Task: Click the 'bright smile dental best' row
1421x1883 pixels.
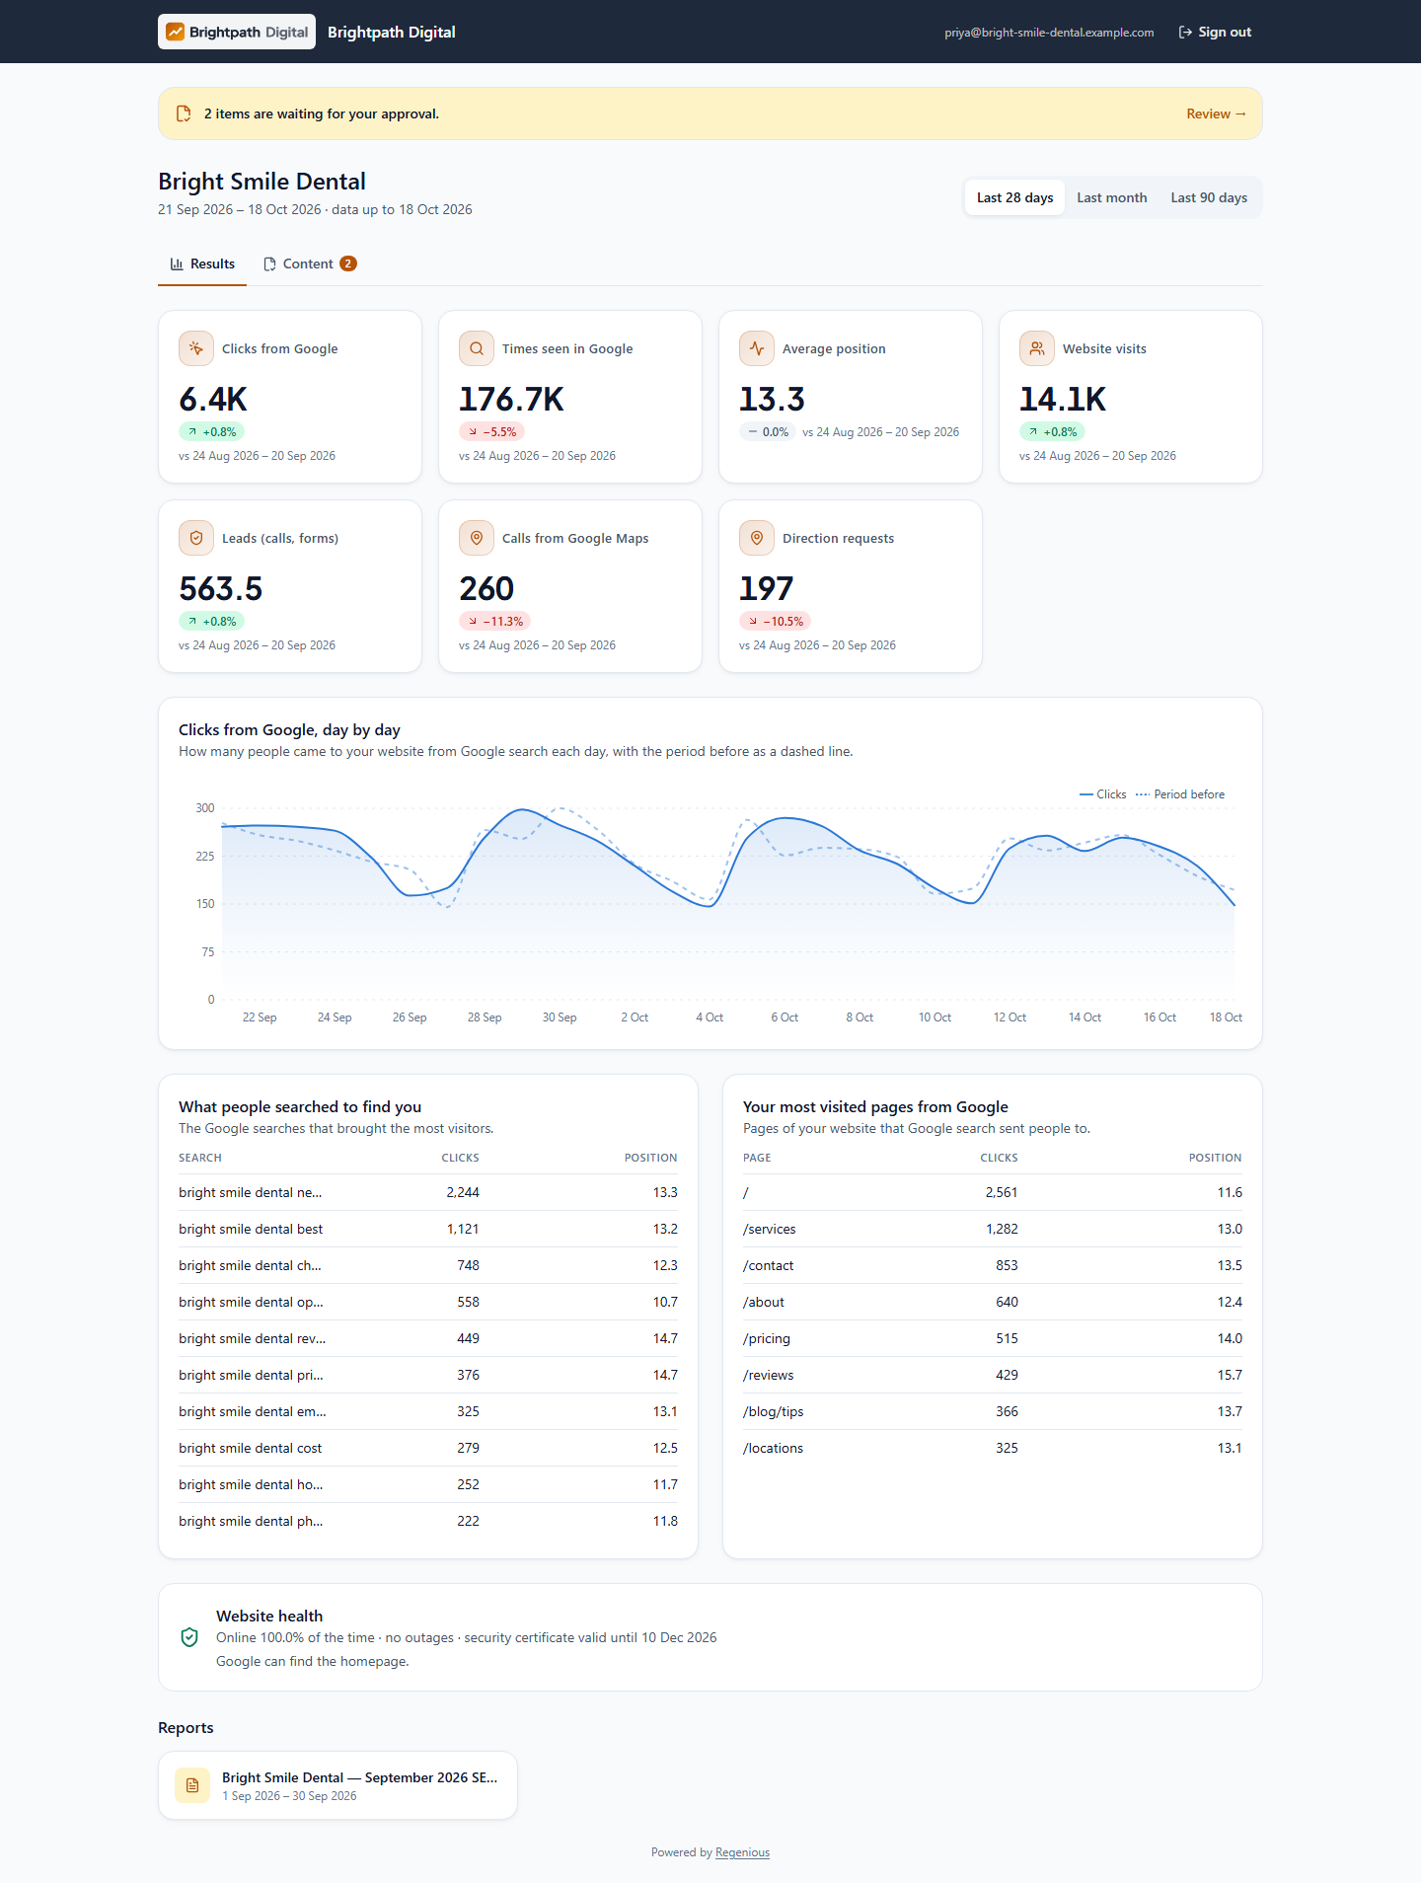Action: pos(428,1229)
